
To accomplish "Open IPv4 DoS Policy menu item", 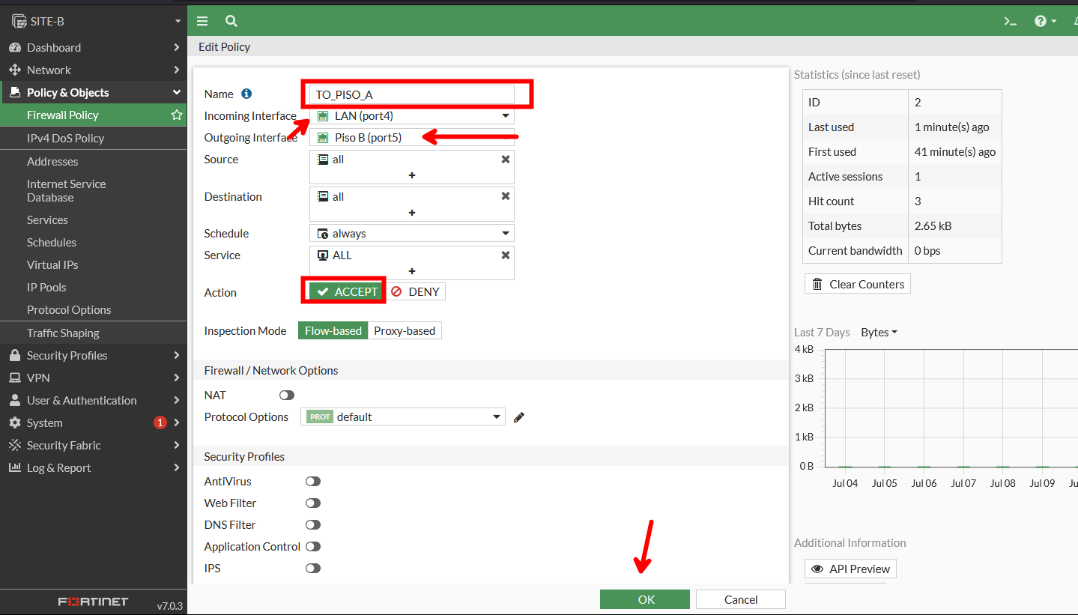I will click(x=65, y=138).
